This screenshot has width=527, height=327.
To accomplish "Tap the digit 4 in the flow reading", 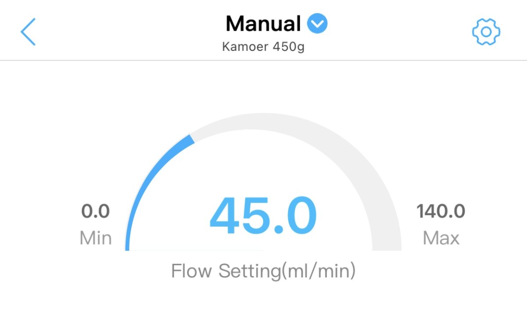I will (x=225, y=216).
